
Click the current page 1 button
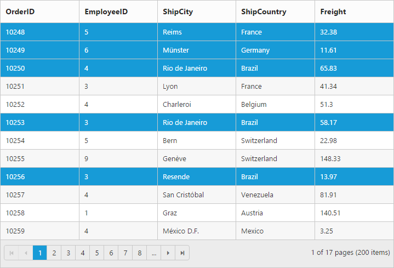click(x=39, y=253)
